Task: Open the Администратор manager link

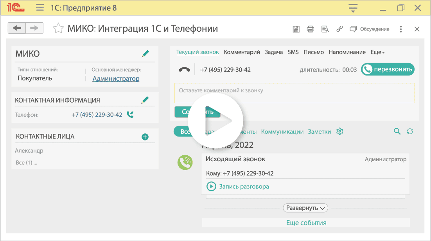Action: [116, 78]
